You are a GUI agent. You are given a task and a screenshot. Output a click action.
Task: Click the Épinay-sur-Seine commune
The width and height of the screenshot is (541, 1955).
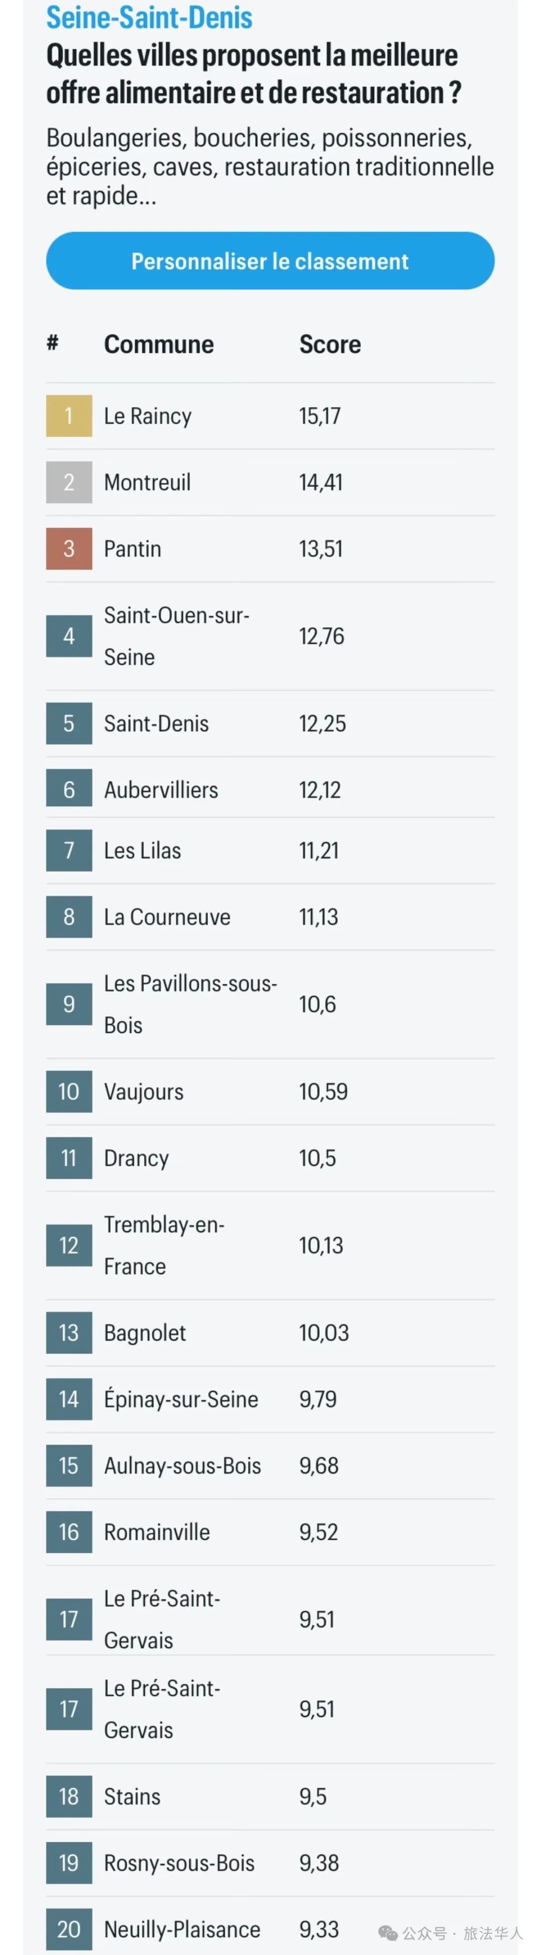click(x=181, y=1399)
